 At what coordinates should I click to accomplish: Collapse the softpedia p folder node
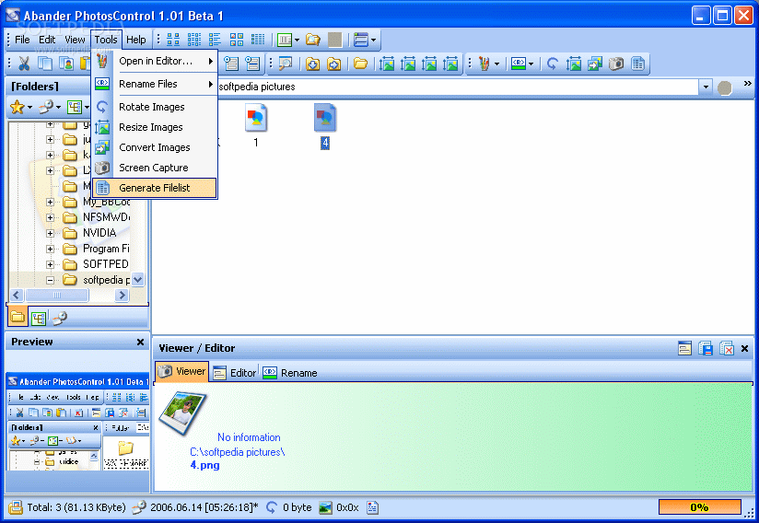(x=50, y=280)
